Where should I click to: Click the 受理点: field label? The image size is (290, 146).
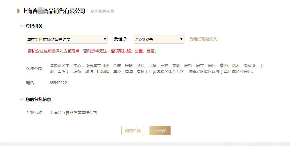click(121, 39)
